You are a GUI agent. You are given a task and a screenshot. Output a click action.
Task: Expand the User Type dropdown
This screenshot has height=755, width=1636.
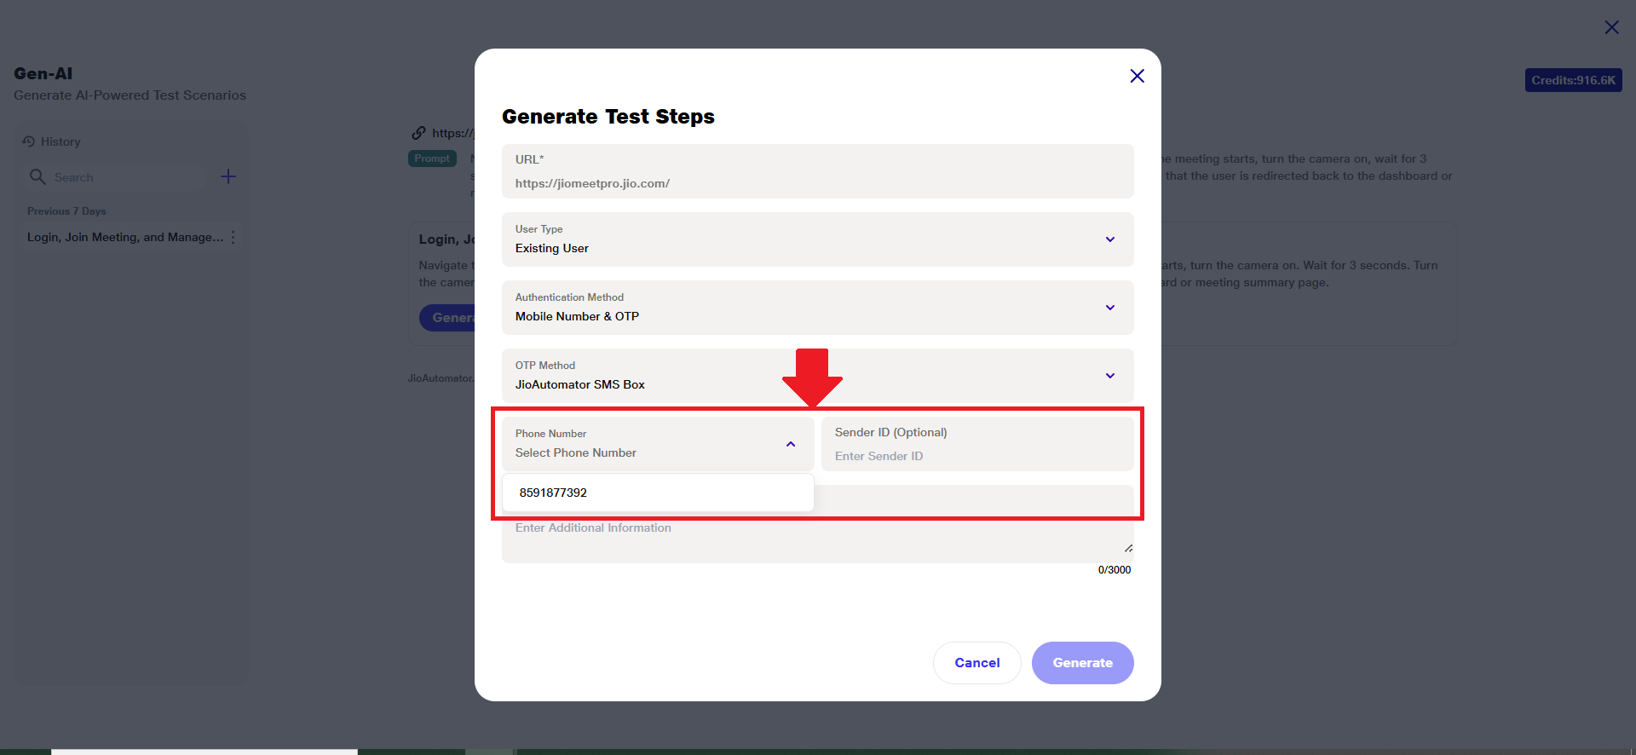coord(1109,239)
